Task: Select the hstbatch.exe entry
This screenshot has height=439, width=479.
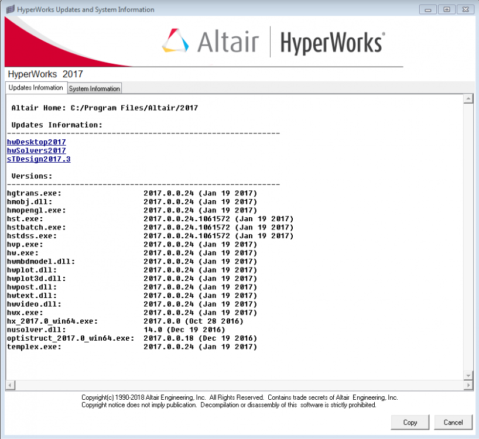Action: (x=150, y=228)
